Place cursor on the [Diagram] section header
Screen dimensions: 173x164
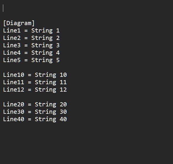point(19,23)
